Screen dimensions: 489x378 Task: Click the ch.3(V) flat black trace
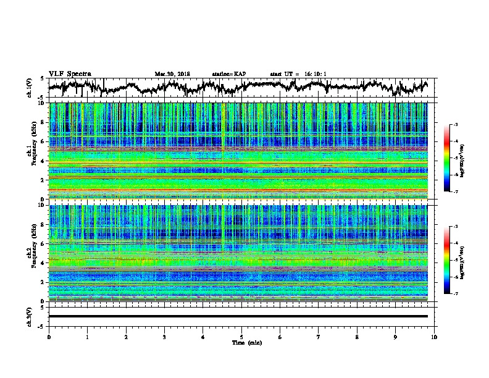click(x=238, y=316)
